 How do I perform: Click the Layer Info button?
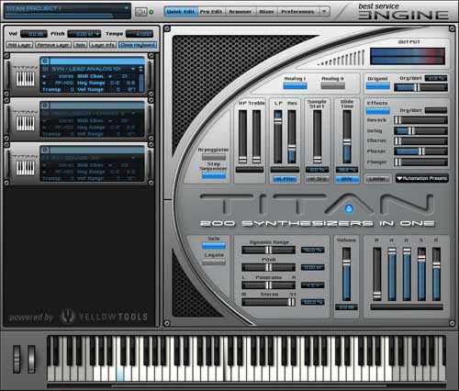(x=103, y=45)
